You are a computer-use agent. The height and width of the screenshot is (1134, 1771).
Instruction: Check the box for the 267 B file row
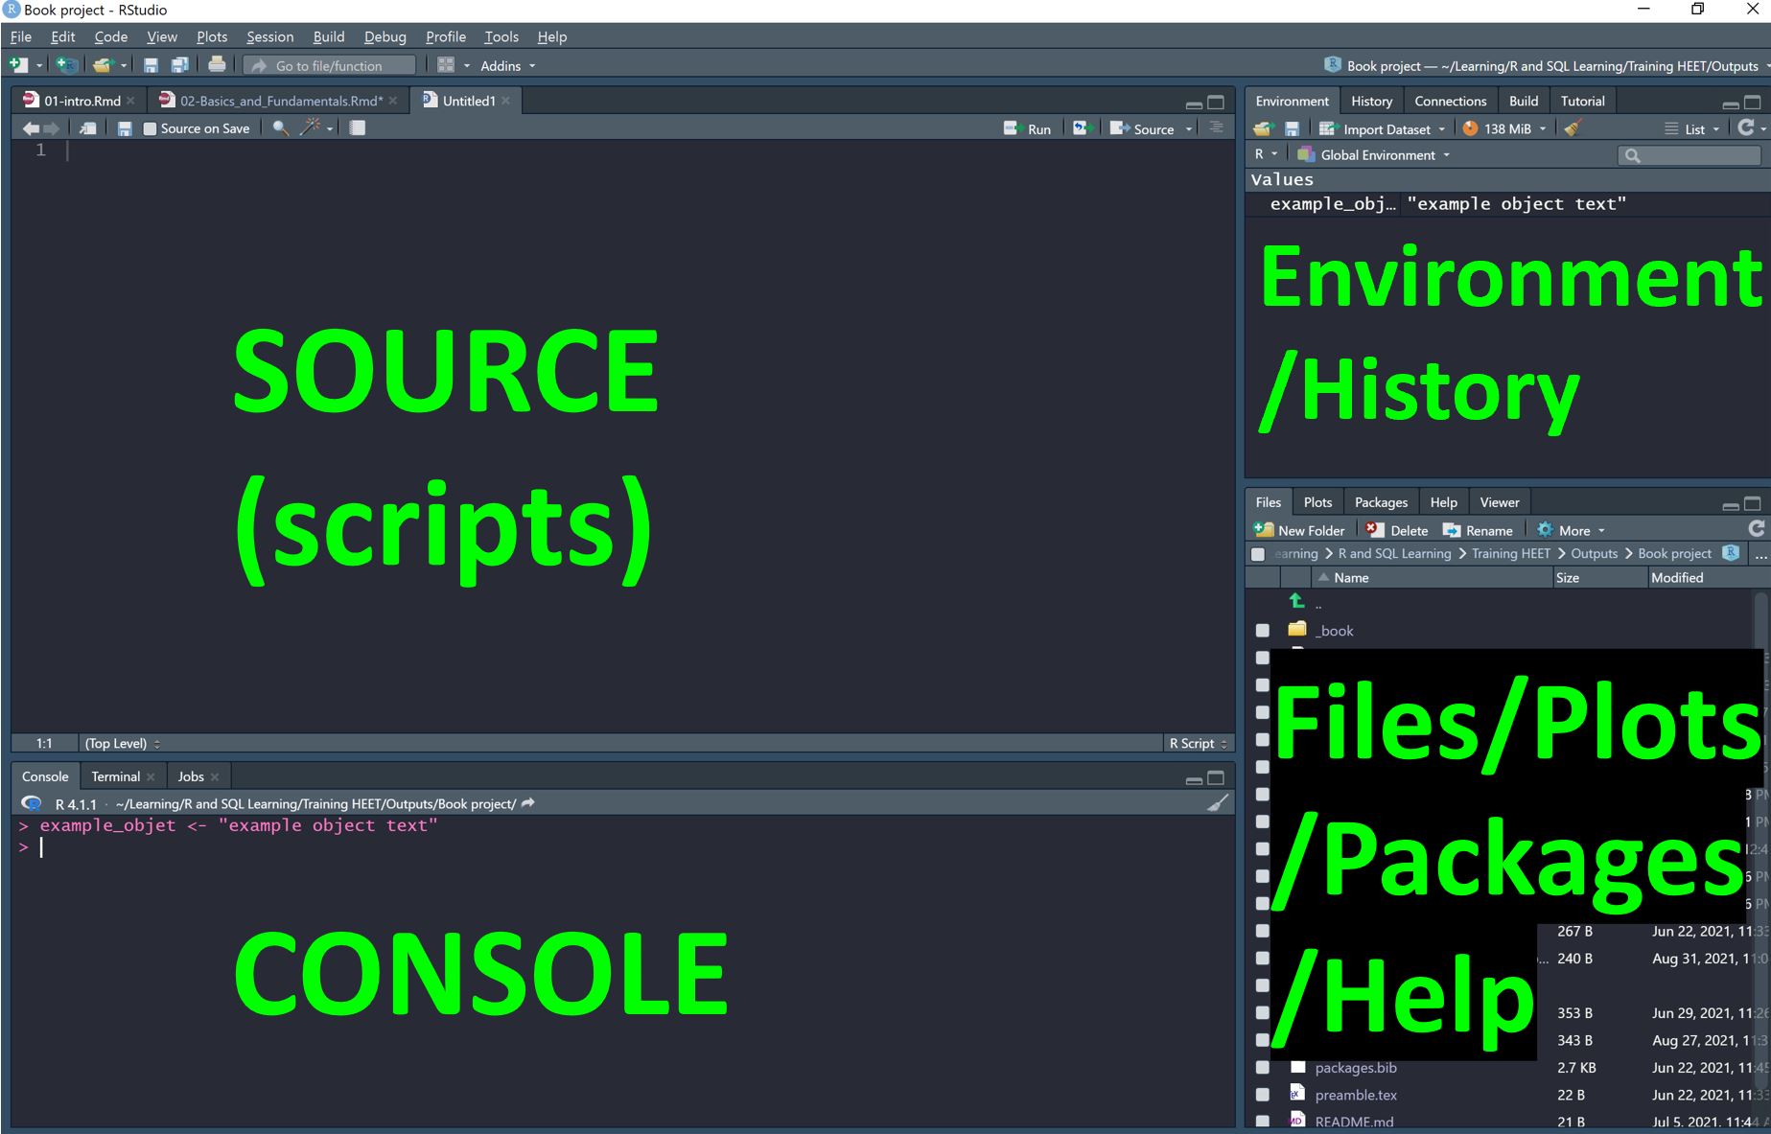point(1263,931)
